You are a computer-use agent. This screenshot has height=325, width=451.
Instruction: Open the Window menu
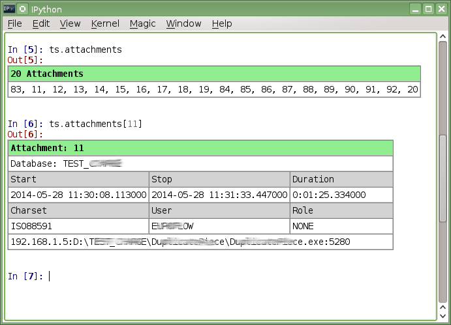[x=183, y=23]
